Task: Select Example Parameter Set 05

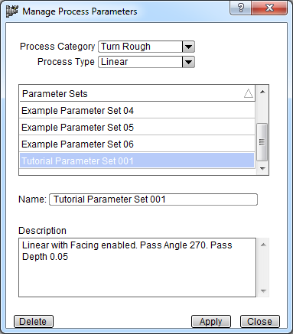Action: [x=137, y=127]
